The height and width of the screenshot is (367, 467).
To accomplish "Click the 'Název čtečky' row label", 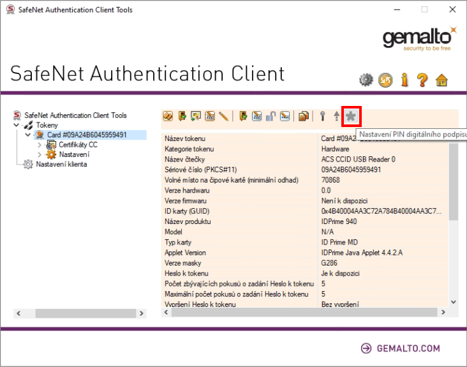I will pos(184,160).
